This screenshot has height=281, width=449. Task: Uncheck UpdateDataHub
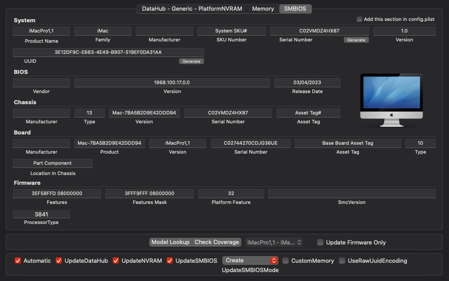[x=59, y=261]
